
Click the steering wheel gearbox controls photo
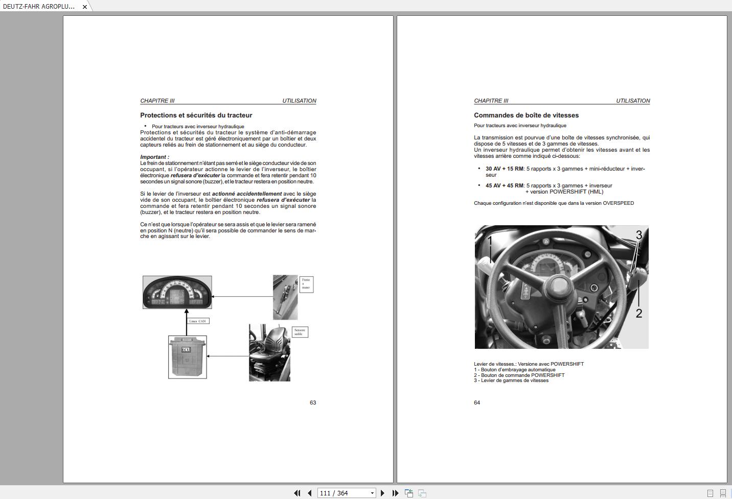pos(561,287)
